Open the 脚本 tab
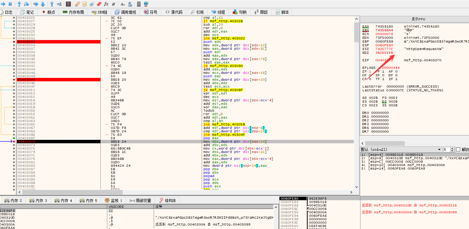The height and width of the screenshot is (229, 469). click(282, 12)
